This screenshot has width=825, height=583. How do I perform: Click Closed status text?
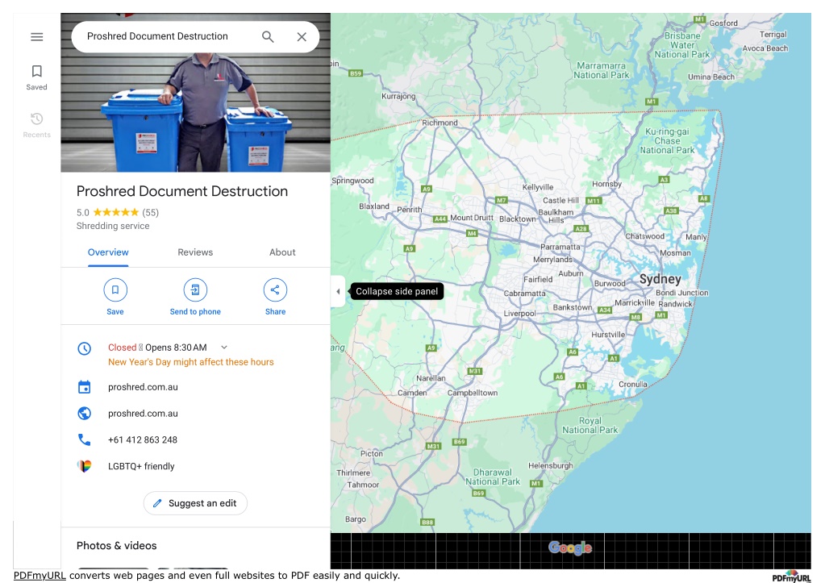[x=122, y=348]
